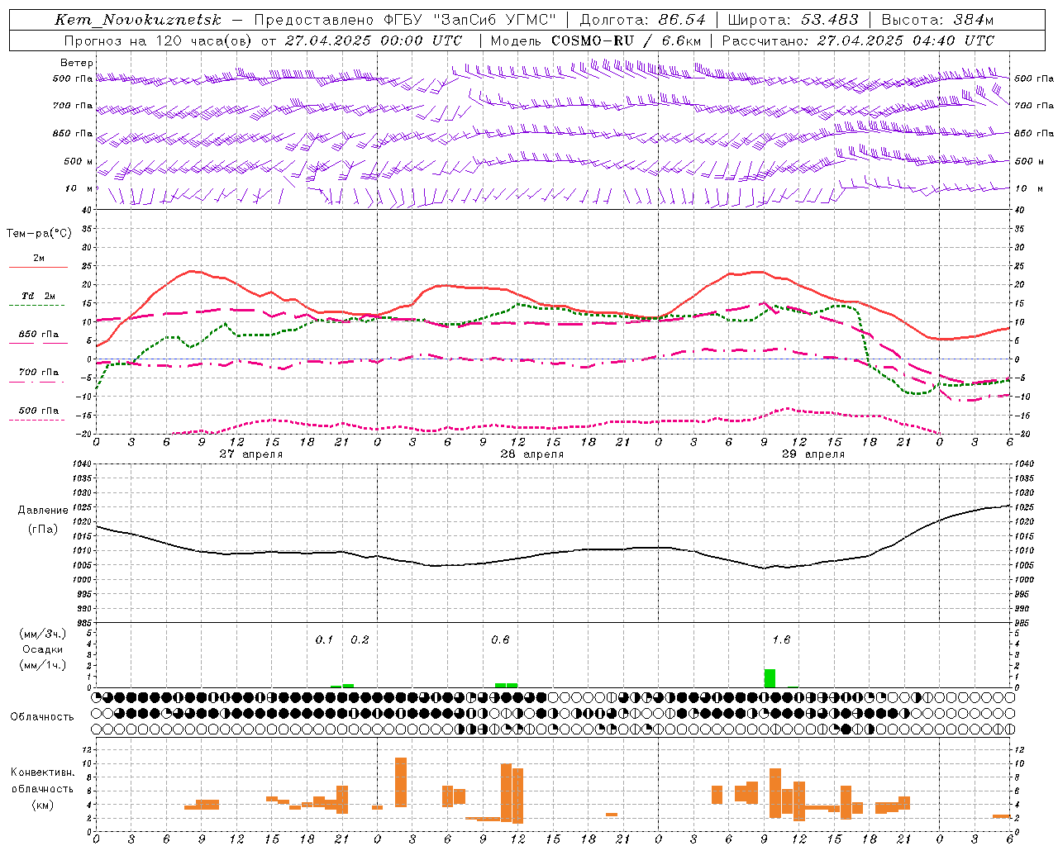Click the (мм/1ч.) precipitation unit label
This screenshot has height=846, width=1058.
coord(42,665)
